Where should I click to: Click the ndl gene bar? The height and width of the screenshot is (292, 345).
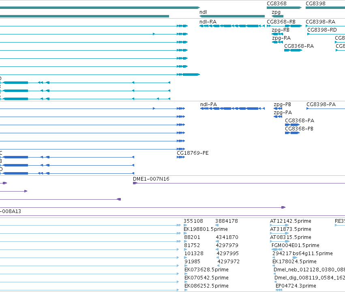(x=232, y=16)
